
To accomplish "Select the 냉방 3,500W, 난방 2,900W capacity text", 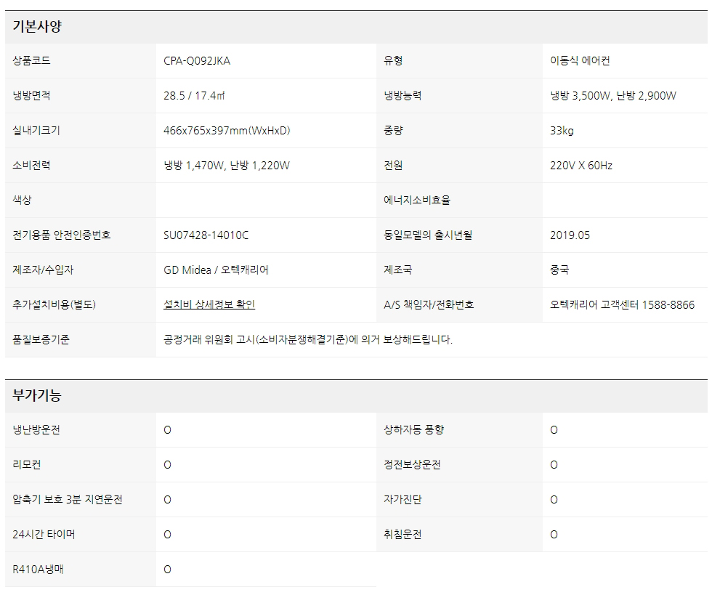I will (613, 96).
